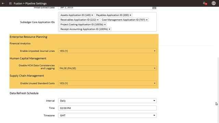The width and height of the screenshot is (219, 123).
Task: Click the Fusion > Pipeline Settings title
Action: coord(30,3)
